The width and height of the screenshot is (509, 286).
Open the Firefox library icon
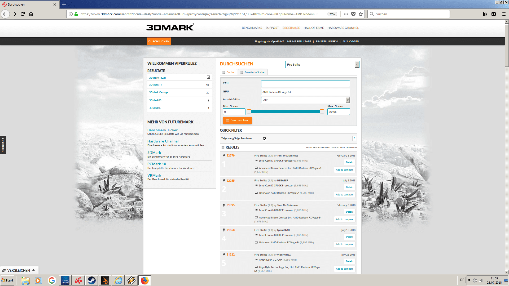[485, 14]
